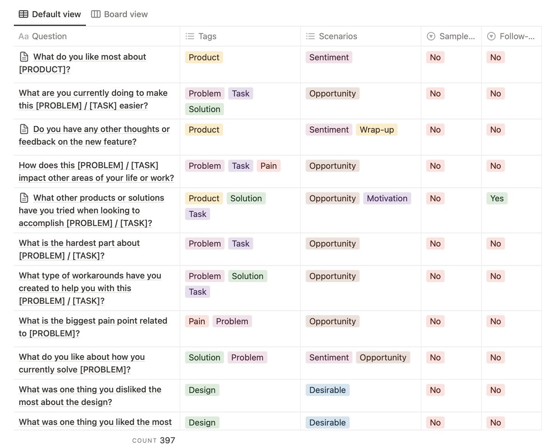
Task: Select the table icon beside Default view
Action: tap(23, 14)
